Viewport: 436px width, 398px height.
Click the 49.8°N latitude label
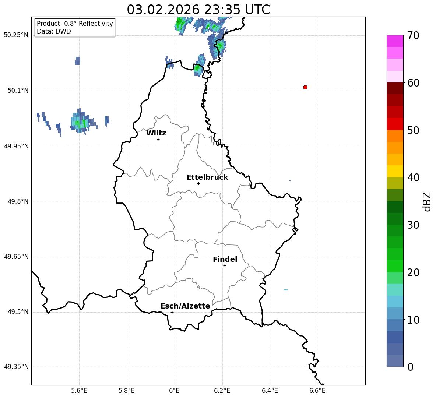18,201
